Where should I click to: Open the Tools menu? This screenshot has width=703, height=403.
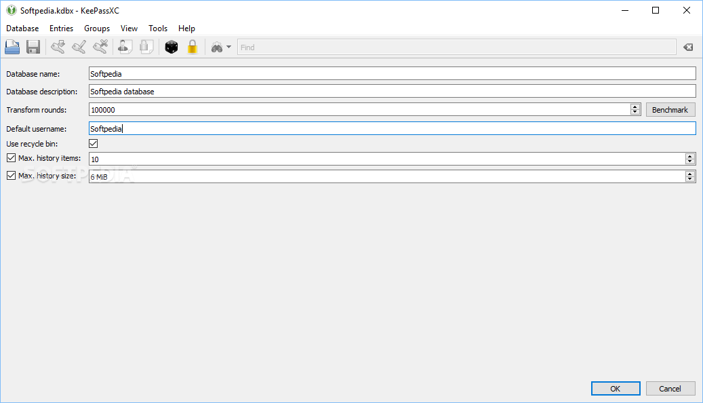pyautogui.click(x=158, y=28)
